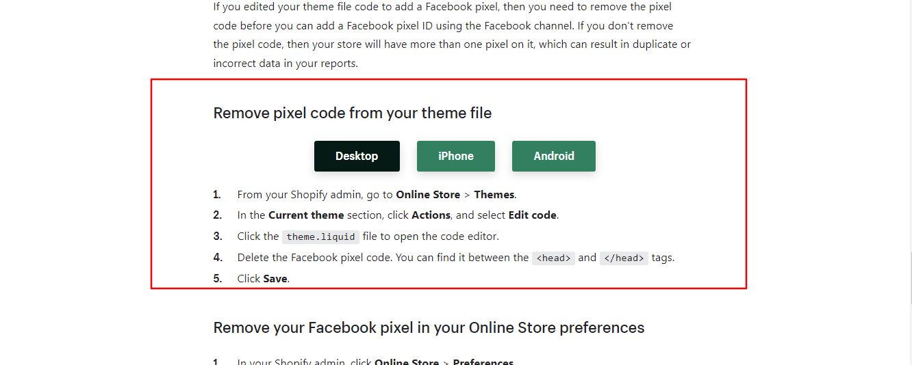Click the "Remove pixel code from your theme file" heading
The width and height of the screenshot is (912, 365).
pos(353,113)
